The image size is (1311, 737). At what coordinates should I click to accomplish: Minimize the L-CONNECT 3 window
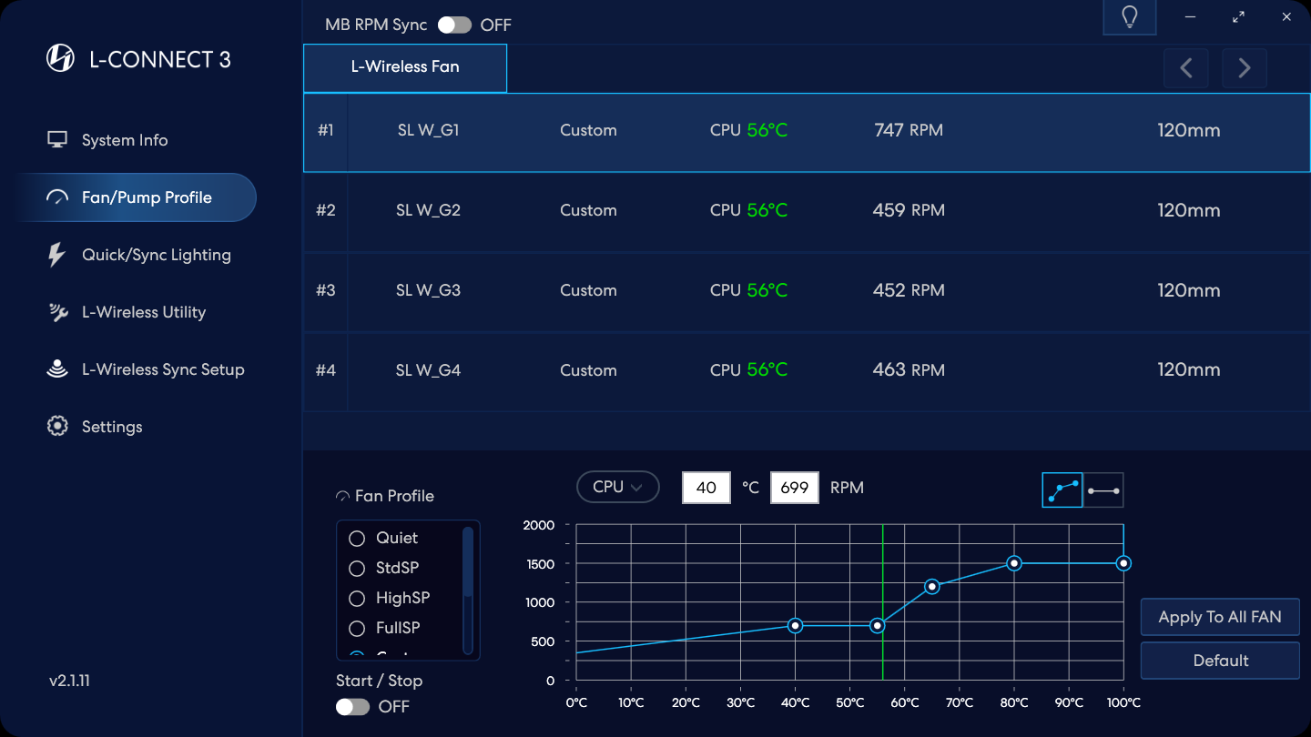pos(1190,17)
